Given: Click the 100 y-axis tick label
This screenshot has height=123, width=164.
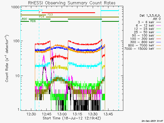Looking at the screenshot, I should coord(16,41).
